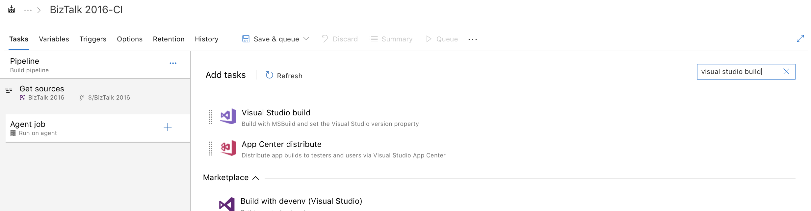The width and height of the screenshot is (811, 211).
Task: Select Build with devenv (Visual Studio) task
Action: pyautogui.click(x=301, y=201)
